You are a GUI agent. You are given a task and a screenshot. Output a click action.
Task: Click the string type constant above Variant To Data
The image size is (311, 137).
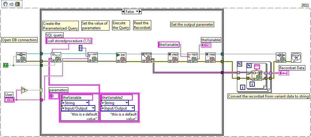click(x=257, y=67)
